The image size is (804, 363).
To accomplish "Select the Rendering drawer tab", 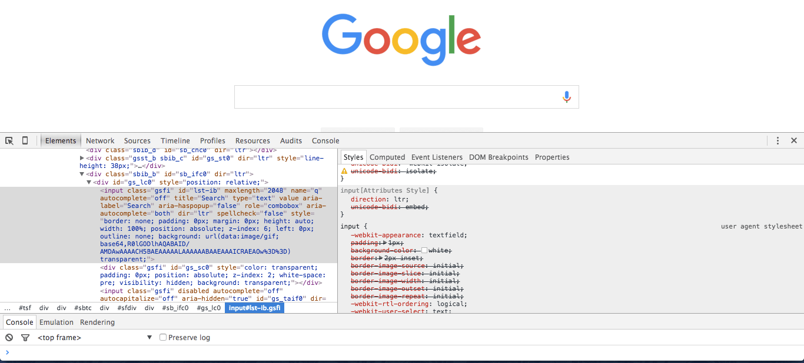I will click(97, 322).
